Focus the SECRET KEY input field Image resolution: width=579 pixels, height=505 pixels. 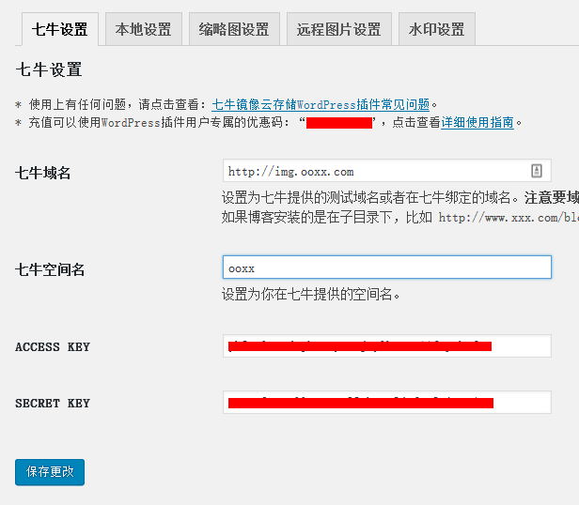[386, 403]
